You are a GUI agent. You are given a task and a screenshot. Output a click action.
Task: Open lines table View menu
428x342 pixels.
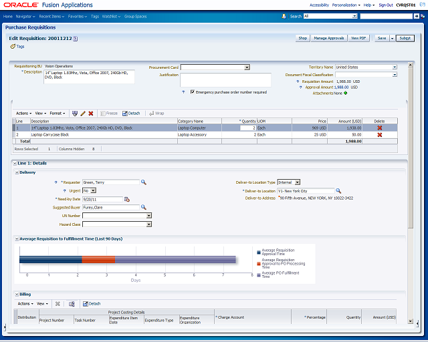point(41,114)
